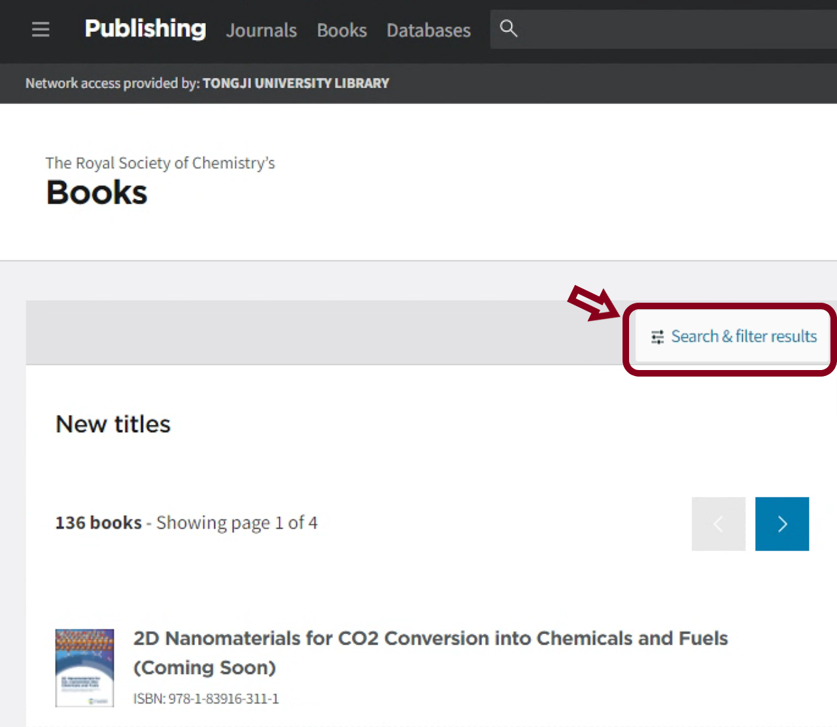Viewport: 837px width, 727px height.
Task: Click the large Books page heading
Action: pos(97,193)
